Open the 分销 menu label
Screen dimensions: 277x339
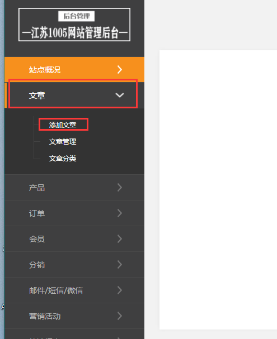37,265
